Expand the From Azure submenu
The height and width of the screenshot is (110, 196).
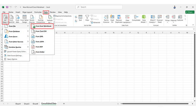pos(16,37)
